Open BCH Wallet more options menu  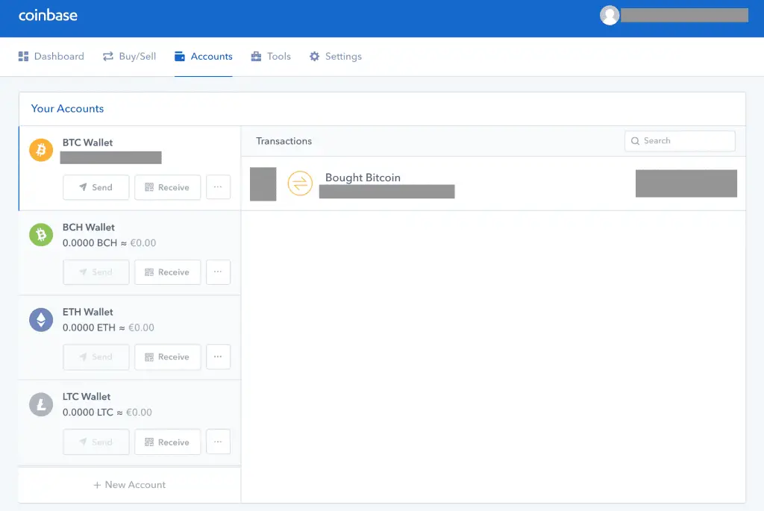click(x=218, y=272)
